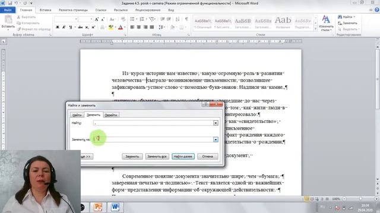Viewport: 380px width, 213px height.
Task: Save document from Quick Access Toolbar
Action: pyautogui.click(x=10, y=3)
